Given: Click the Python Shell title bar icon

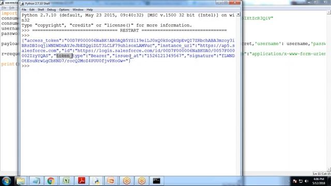Looking at the screenshot, I should 22,4.
